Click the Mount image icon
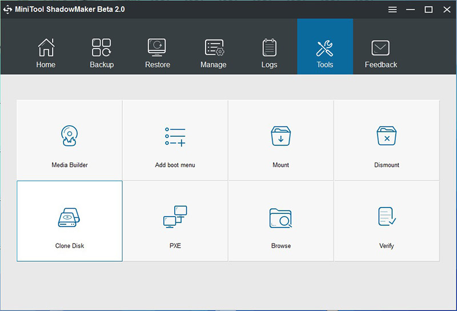Viewport: 457px width, 311px height. point(280,137)
